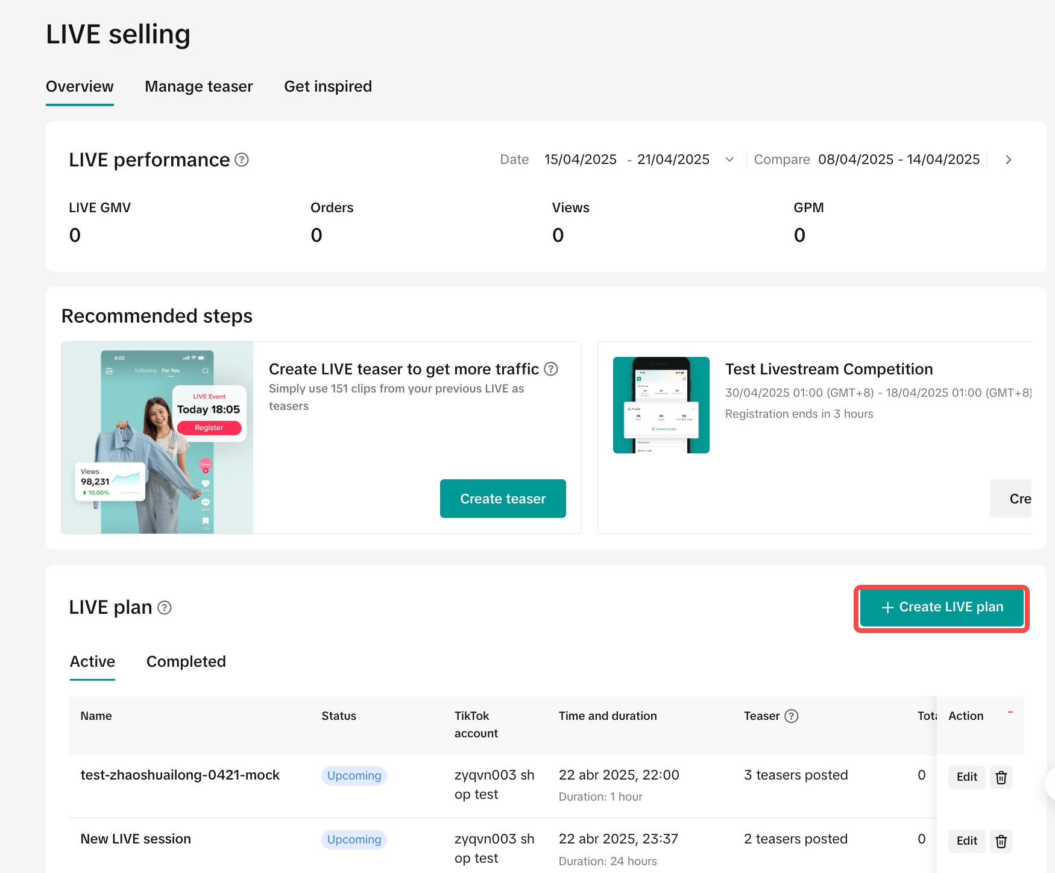This screenshot has width=1055, height=873.
Task: Delete the New LIVE session plan
Action: click(1001, 841)
